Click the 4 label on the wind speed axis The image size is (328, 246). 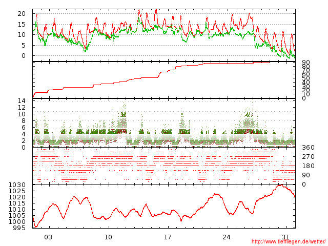coord(24,134)
